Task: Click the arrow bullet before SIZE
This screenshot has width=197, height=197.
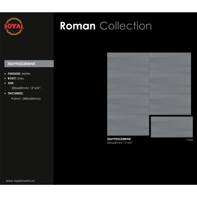Action: click(x=5, y=83)
